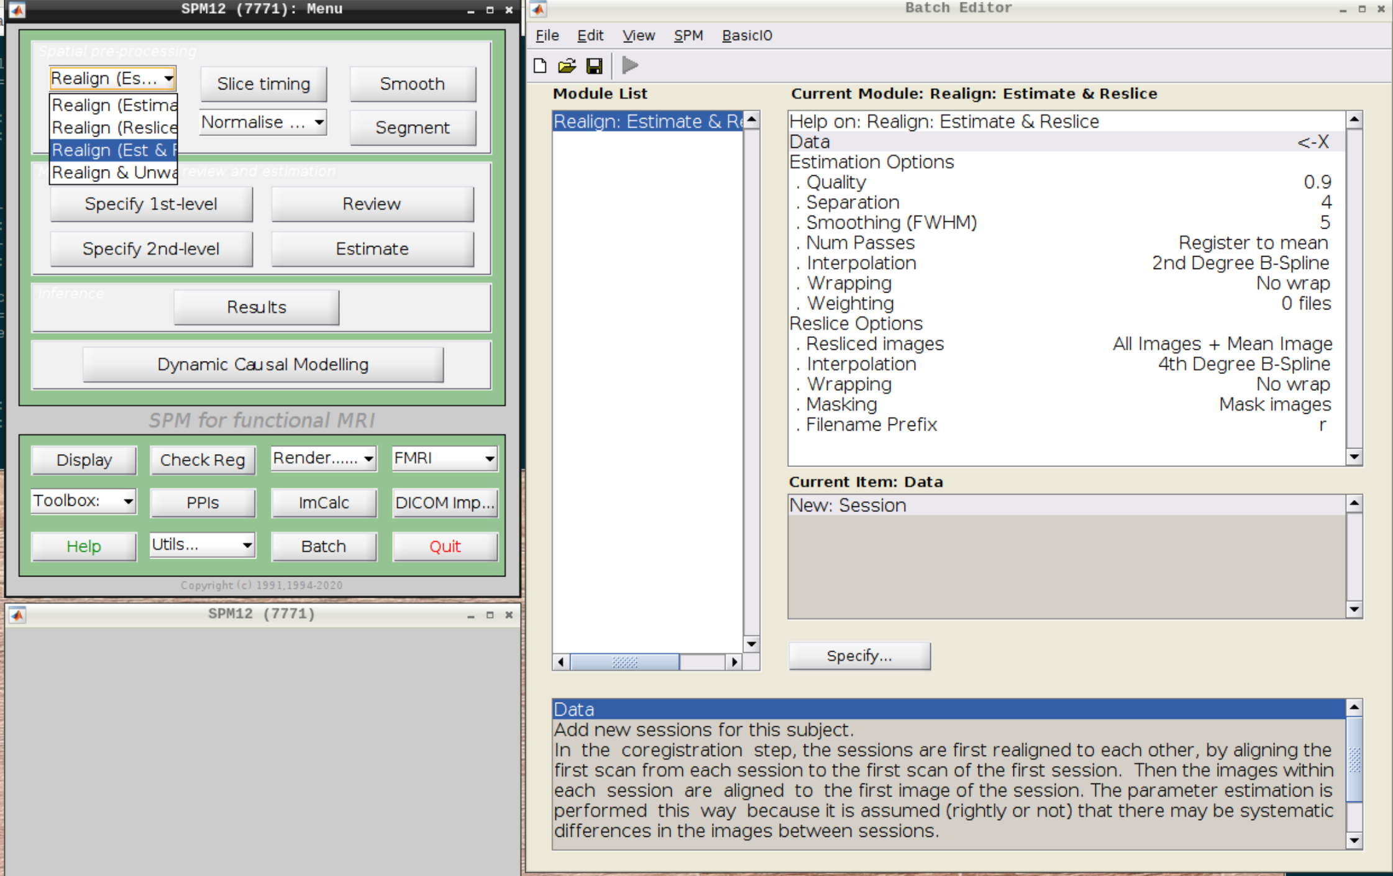
Task: Collapse the Realign dropdown arrow
Action: (168, 78)
